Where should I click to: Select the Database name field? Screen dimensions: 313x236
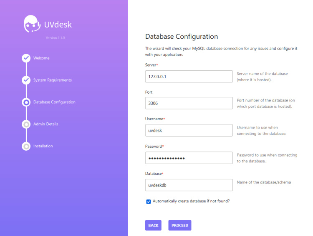pyautogui.click(x=189, y=185)
